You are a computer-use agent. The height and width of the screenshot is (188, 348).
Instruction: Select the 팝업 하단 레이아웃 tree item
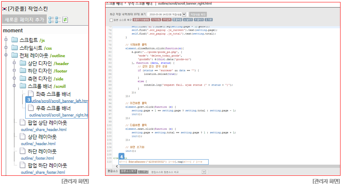(x=47, y=165)
